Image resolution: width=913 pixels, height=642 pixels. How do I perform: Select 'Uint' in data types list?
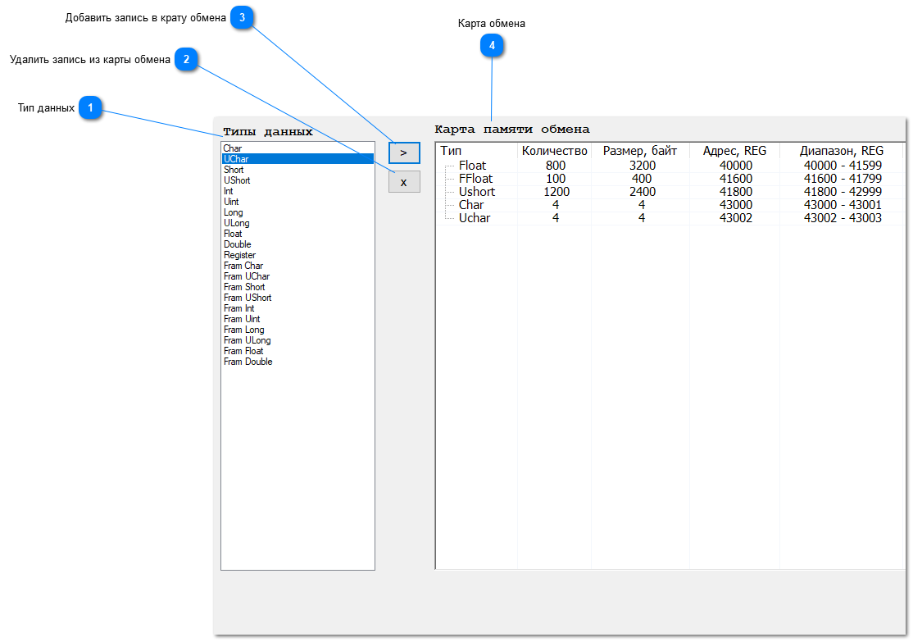point(298,202)
